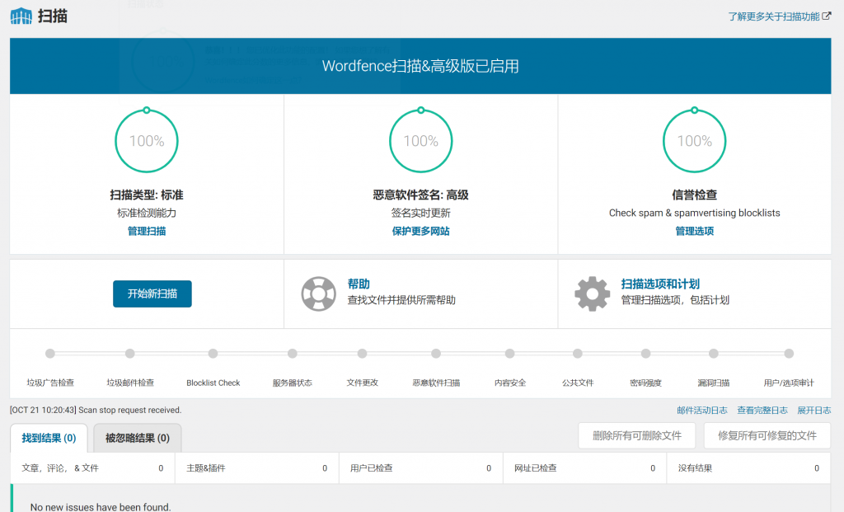This screenshot has height=512, width=844.
Task: Start a new scan with 开始新扫描
Action: 152,294
